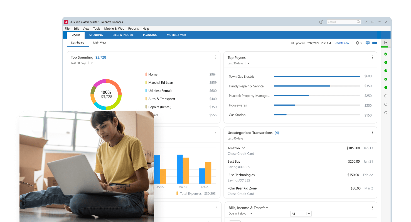
Task: Click the first green checkmark setup step
Action: click(x=386, y=54)
